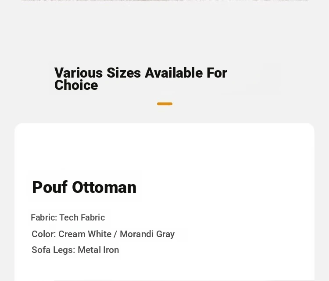
Task: Click the 'Fabric:' label
Action: (44, 217)
